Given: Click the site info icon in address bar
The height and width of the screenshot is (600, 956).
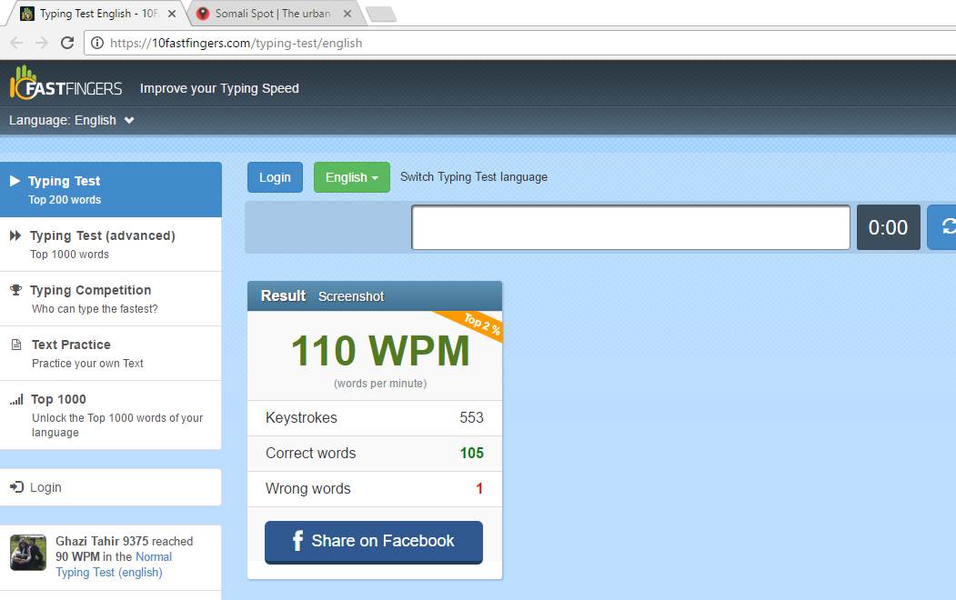Looking at the screenshot, I should [x=97, y=43].
